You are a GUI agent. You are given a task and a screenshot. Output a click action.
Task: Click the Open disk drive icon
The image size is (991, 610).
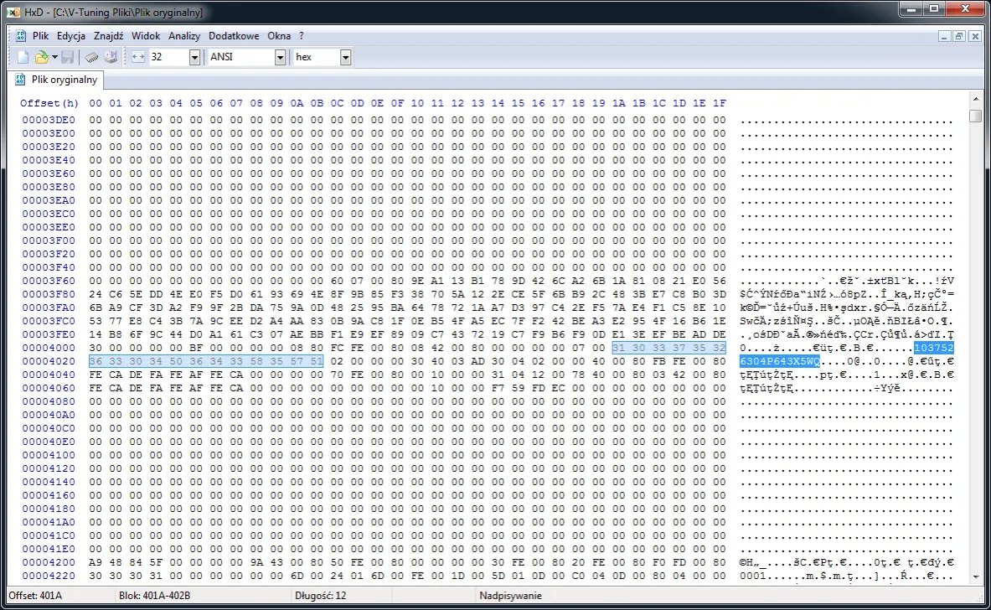111,57
